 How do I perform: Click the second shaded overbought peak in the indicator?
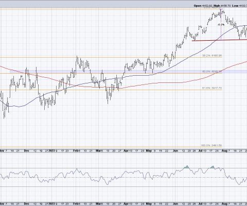(212, 167)
